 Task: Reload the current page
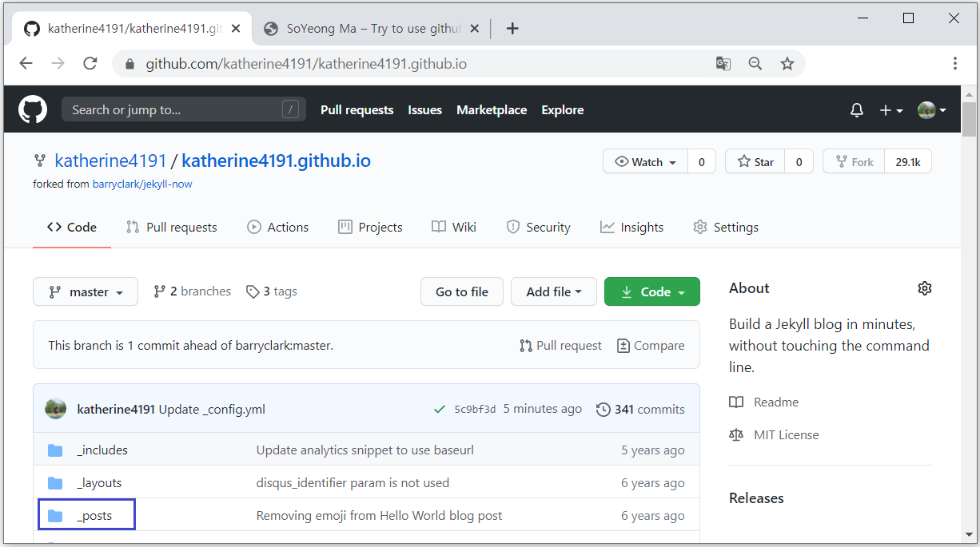pyautogui.click(x=90, y=63)
